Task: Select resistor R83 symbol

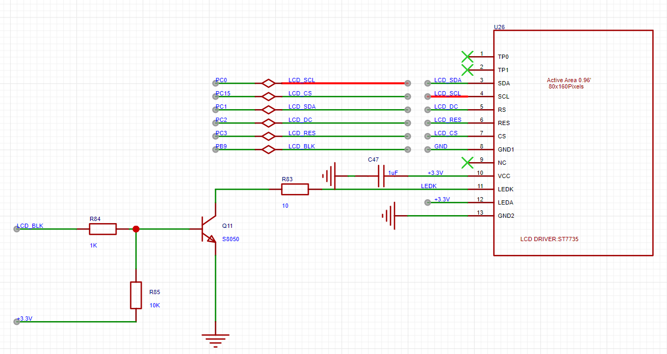Action: pyautogui.click(x=295, y=189)
